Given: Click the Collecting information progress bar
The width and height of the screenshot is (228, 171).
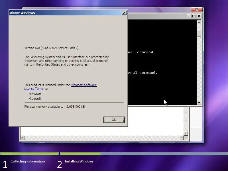Looking at the screenshot, I should click(30, 154).
